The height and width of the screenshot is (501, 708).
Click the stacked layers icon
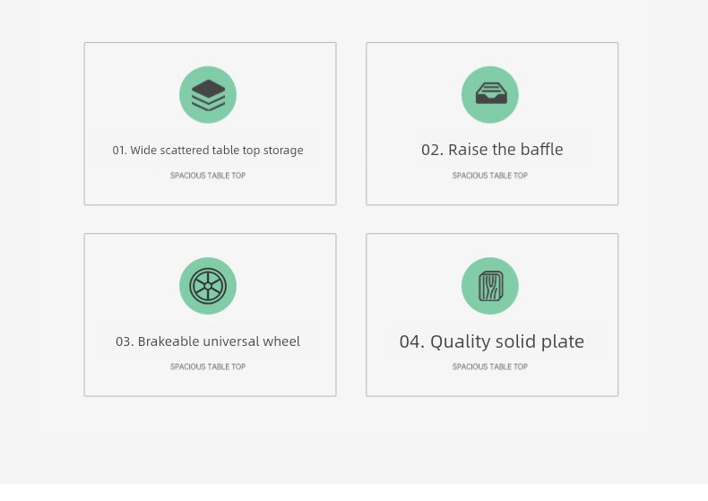pos(208,95)
